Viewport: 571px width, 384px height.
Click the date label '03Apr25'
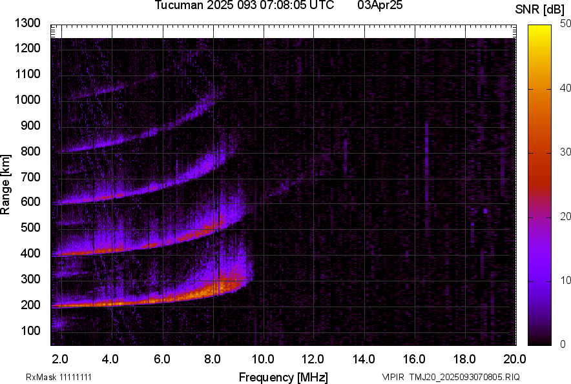[x=380, y=5]
